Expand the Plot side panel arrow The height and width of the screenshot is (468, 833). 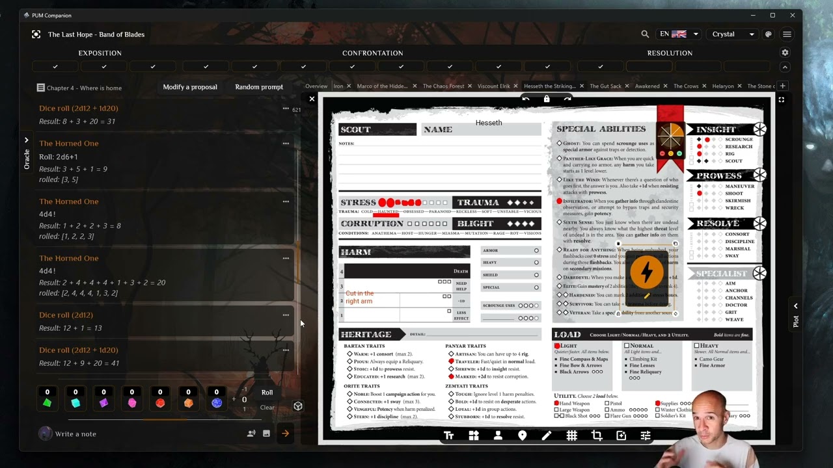795,305
